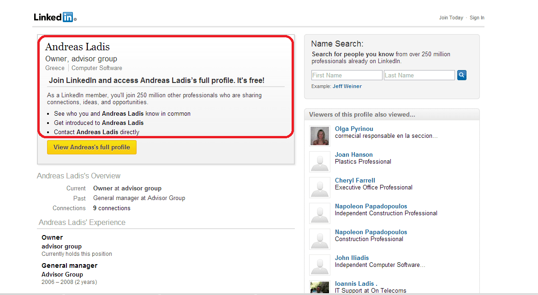Click the Join Today link

(451, 18)
